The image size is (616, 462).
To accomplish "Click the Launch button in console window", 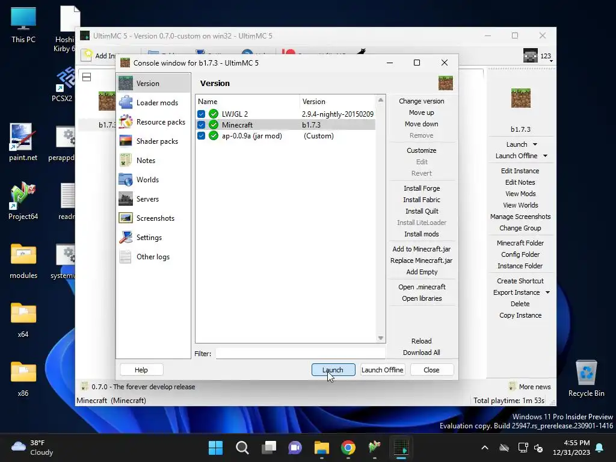I will 333,370.
